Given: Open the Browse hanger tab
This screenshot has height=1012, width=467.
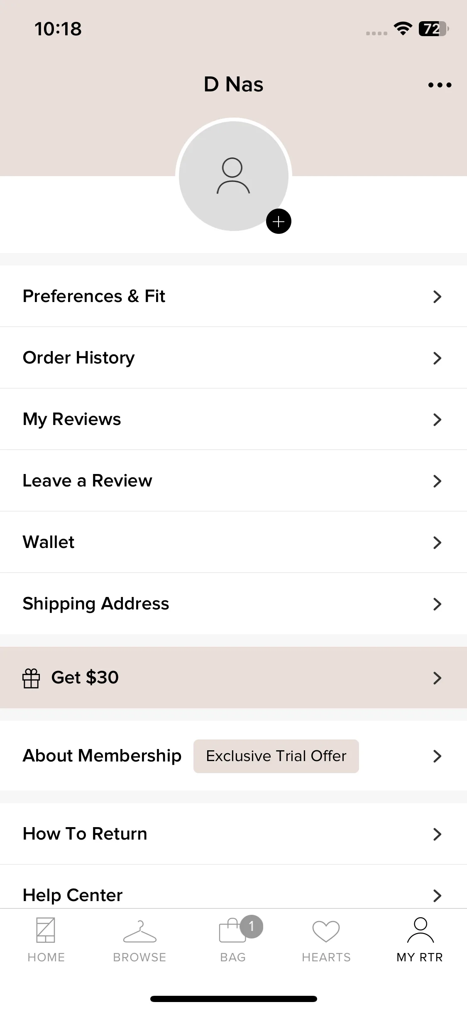Looking at the screenshot, I should (x=140, y=940).
